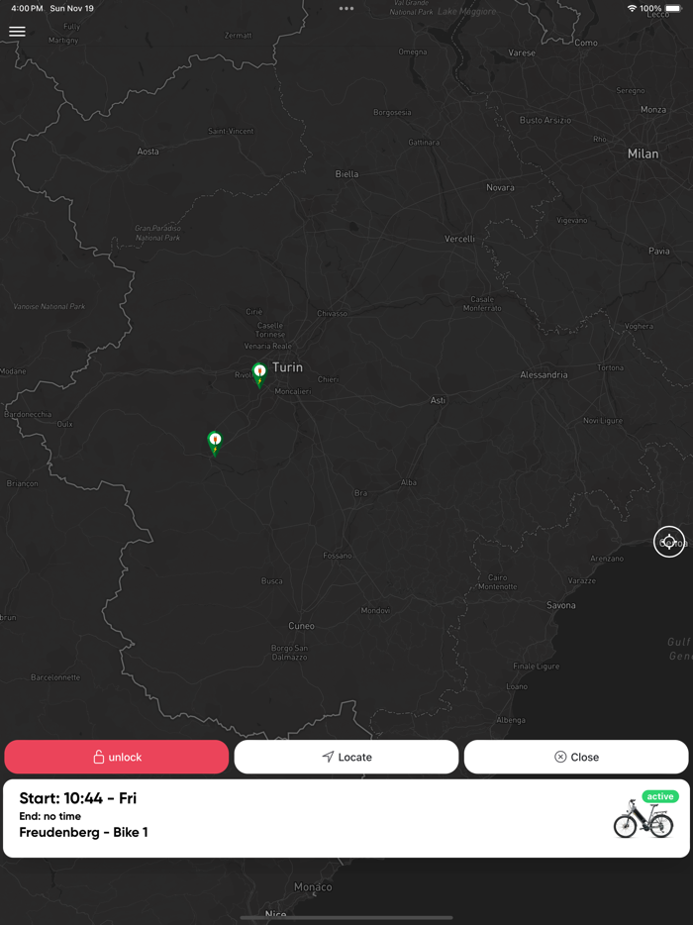Tap the Cuneo label on map
The width and height of the screenshot is (693, 925).
pos(301,625)
